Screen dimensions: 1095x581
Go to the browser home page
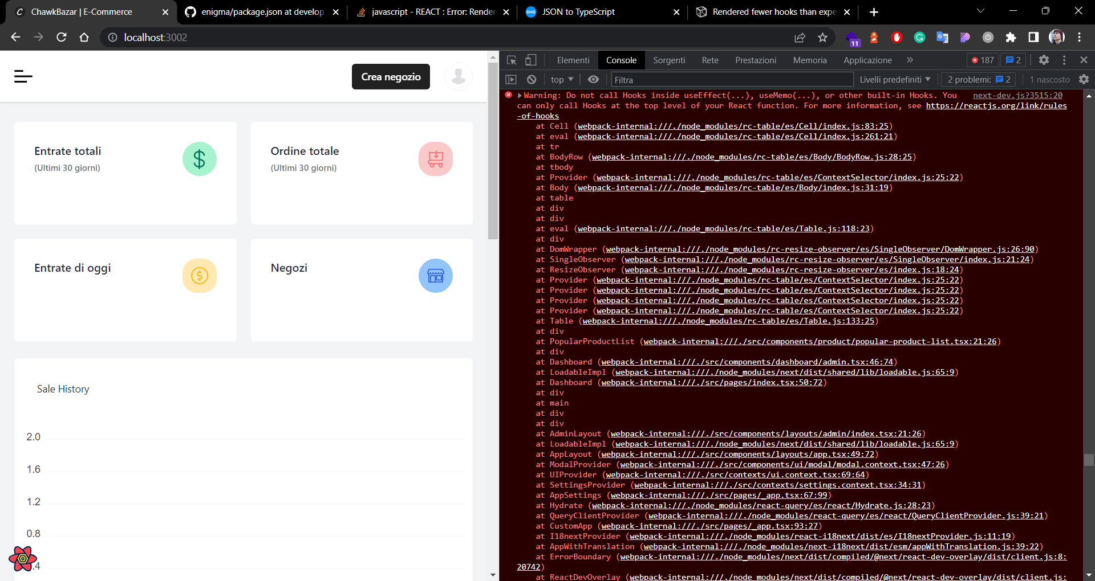click(84, 37)
